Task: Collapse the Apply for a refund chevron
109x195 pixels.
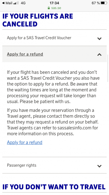Action: point(99,55)
